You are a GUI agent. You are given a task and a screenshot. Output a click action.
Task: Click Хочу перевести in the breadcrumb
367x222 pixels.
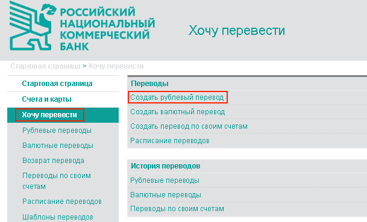pos(116,66)
